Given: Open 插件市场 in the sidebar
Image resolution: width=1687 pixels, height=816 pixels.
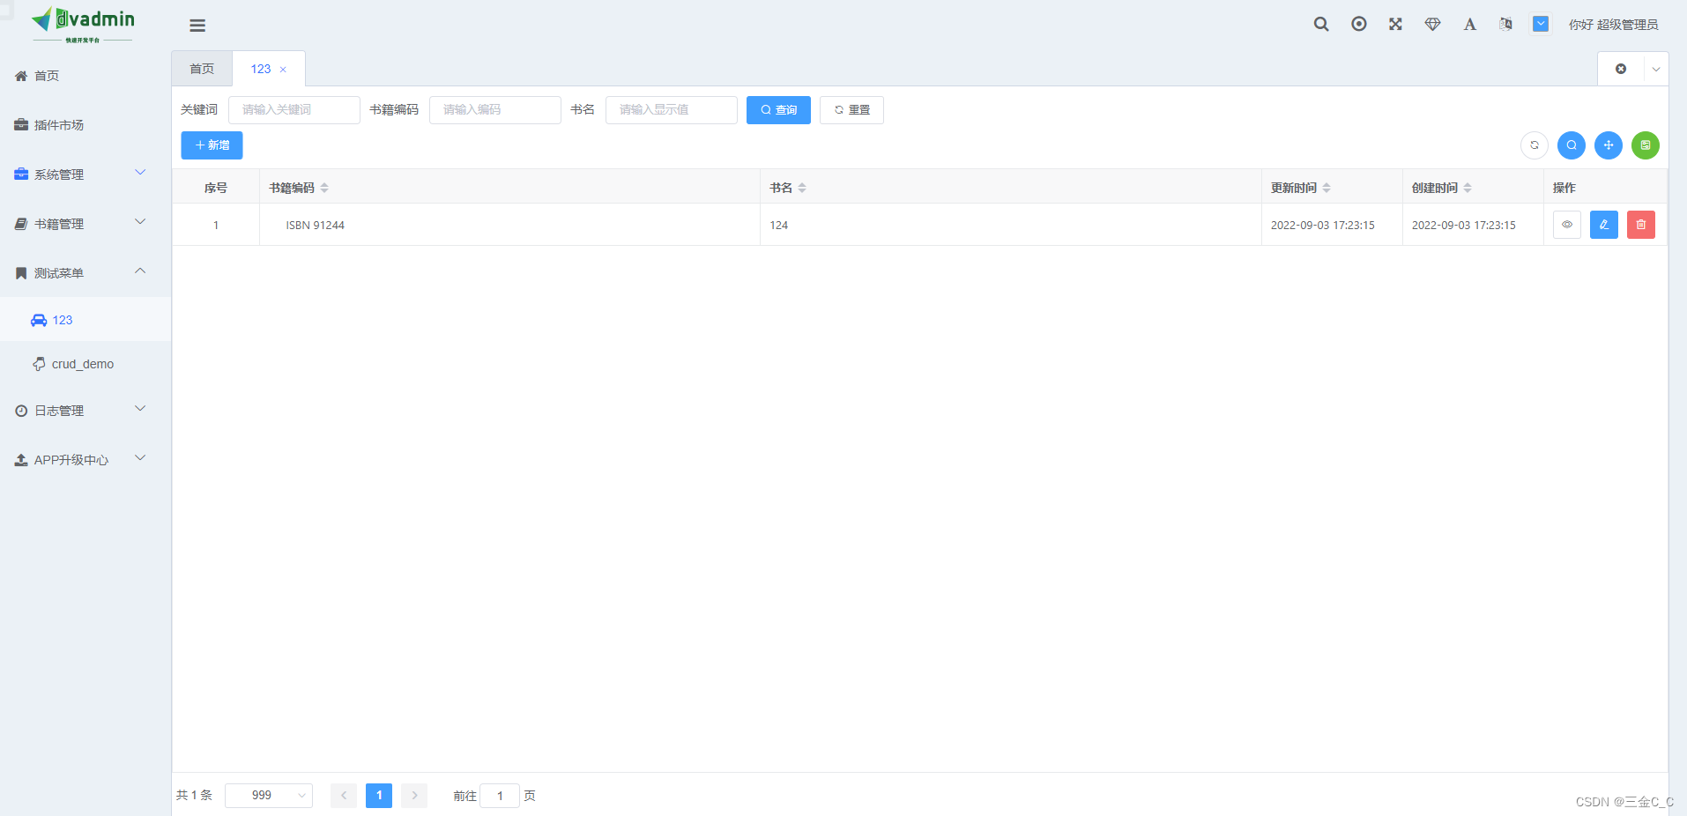Looking at the screenshot, I should pos(85,125).
